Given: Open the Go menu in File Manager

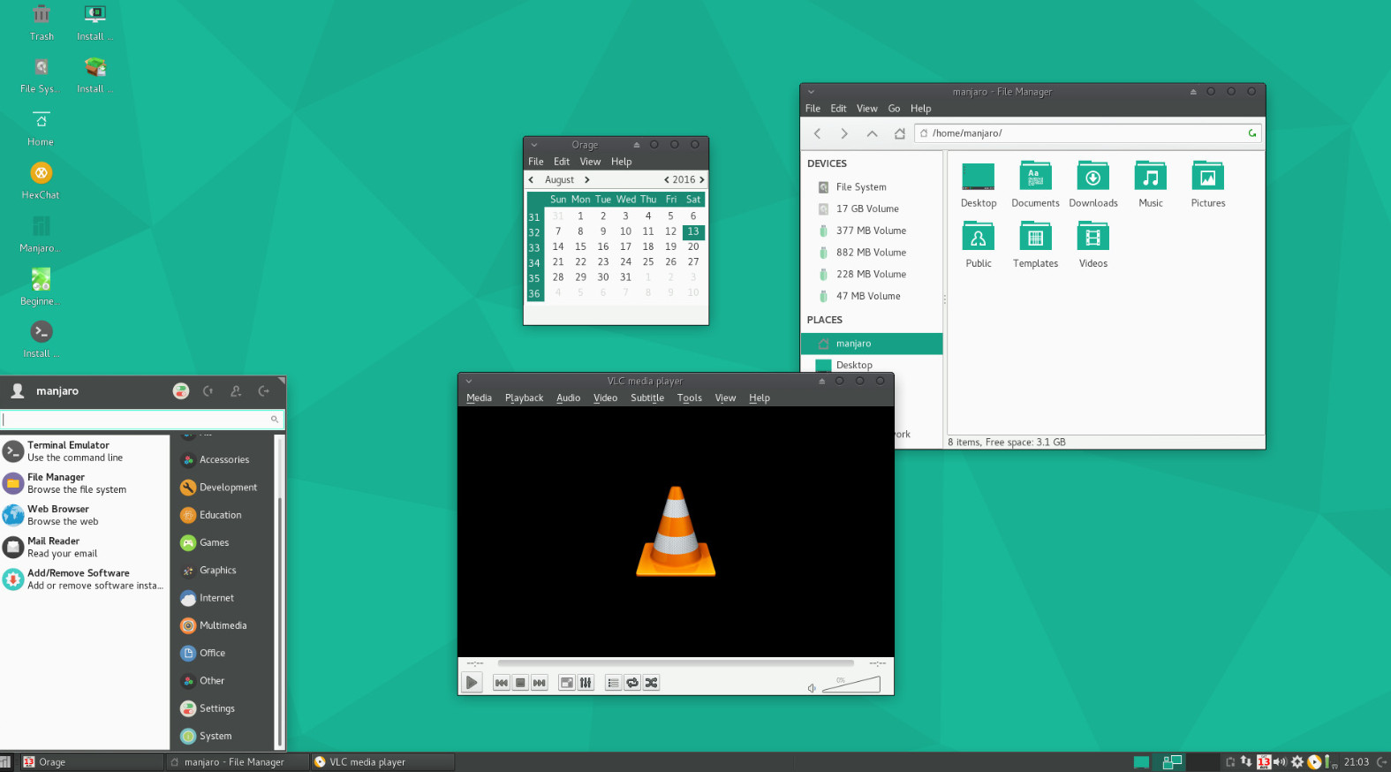Looking at the screenshot, I should click(894, 109).
